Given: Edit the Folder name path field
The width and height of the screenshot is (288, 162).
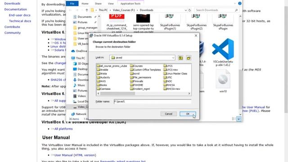Looking at the screenshot, I should pyautogui.click(x=153, y=102).
